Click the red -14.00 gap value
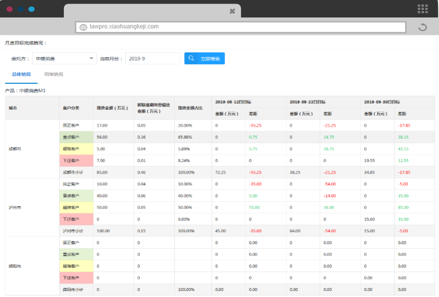The height and width of the screenshot is (297, 439). click(330, 196)
